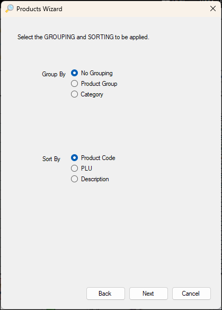
Task: Choose Product Group grouping option
Action: [x=74, y=84]
